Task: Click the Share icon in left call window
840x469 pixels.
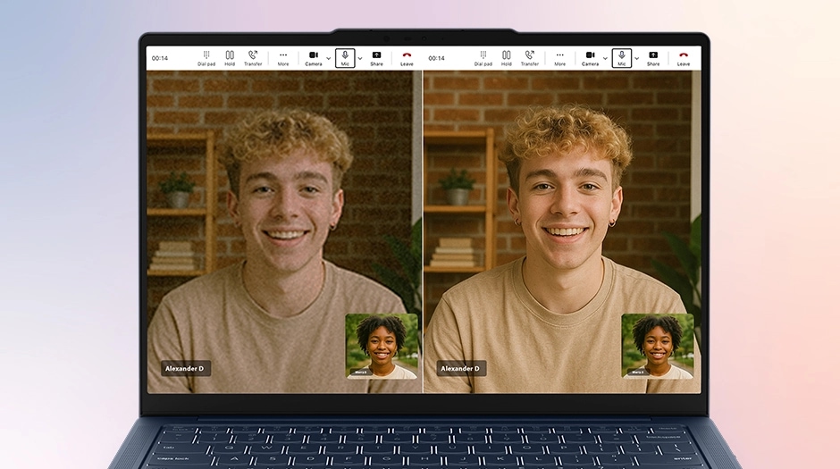Action: coord(376,58)
